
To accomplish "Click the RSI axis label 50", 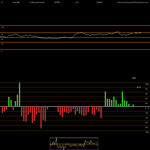I will (x=2, y=39).
